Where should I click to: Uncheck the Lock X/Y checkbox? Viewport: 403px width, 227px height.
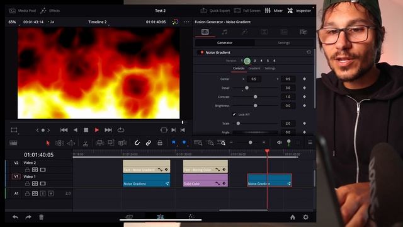(x=234, y=114)
